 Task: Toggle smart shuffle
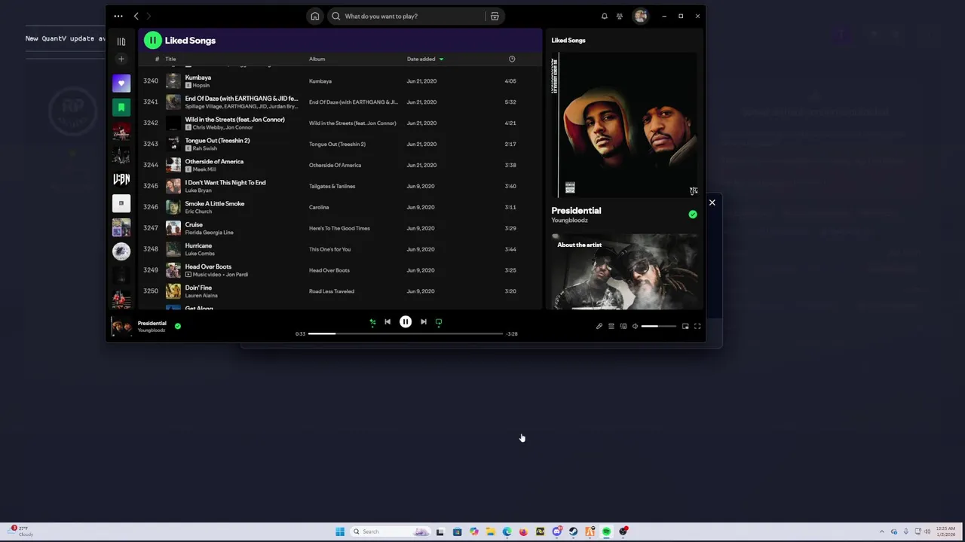[372, 322]
